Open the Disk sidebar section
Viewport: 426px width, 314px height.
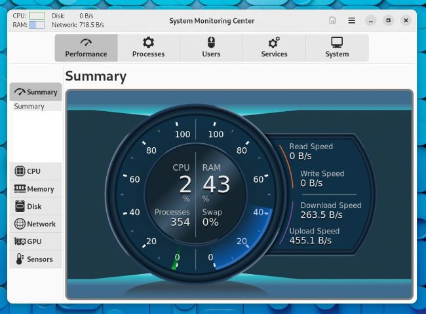[36, 207]
